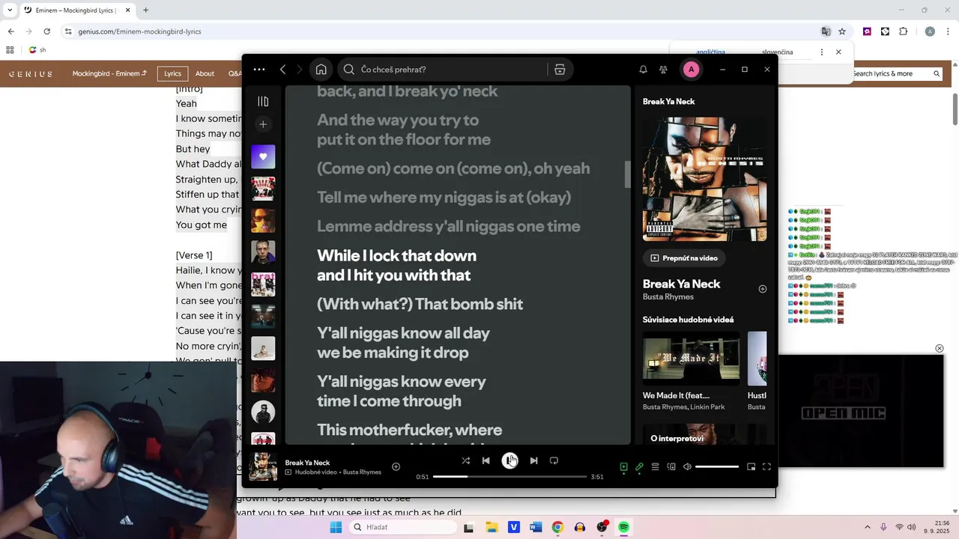Click the Chrome address bar

click(442, 31)
